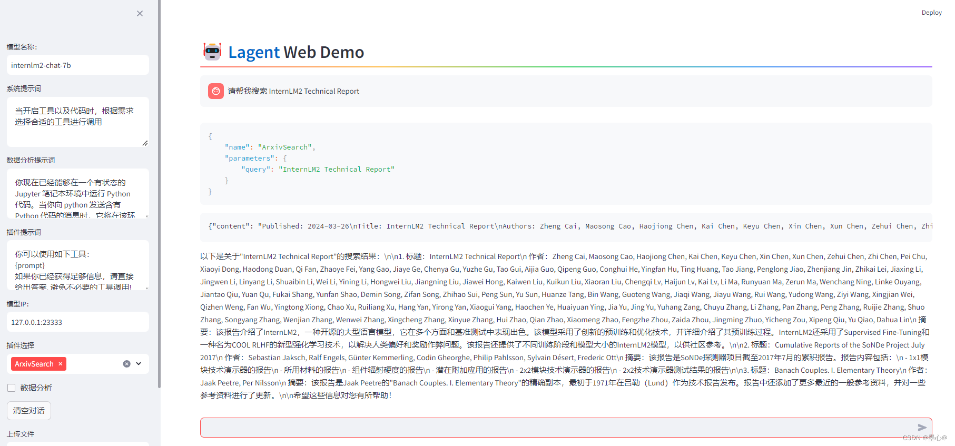Grab the system prompt textarea resize handle

coord(145,143)
